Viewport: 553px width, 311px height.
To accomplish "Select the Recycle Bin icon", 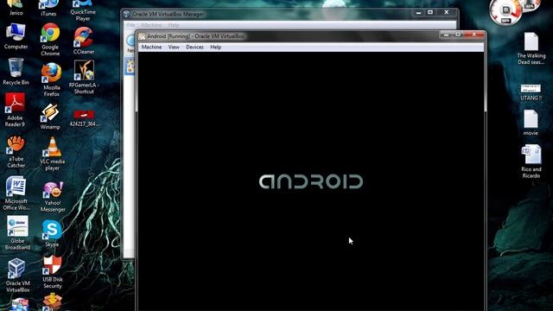I will click(16, 72).
